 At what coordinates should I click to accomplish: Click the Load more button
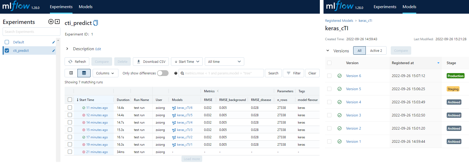click(x=192, y=159)
